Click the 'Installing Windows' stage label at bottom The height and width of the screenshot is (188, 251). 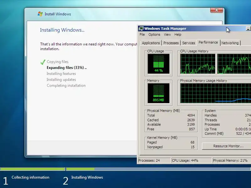(x=87, y=177)
